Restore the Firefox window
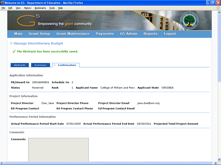Viewport: 221px width, 165px height. pyautogui.click(x=213, y=3)
